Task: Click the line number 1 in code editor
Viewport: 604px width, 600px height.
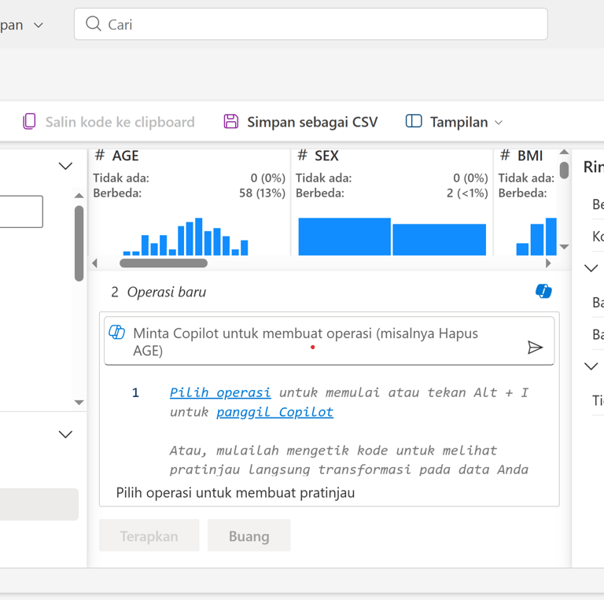Action: (x=135, y=393)
